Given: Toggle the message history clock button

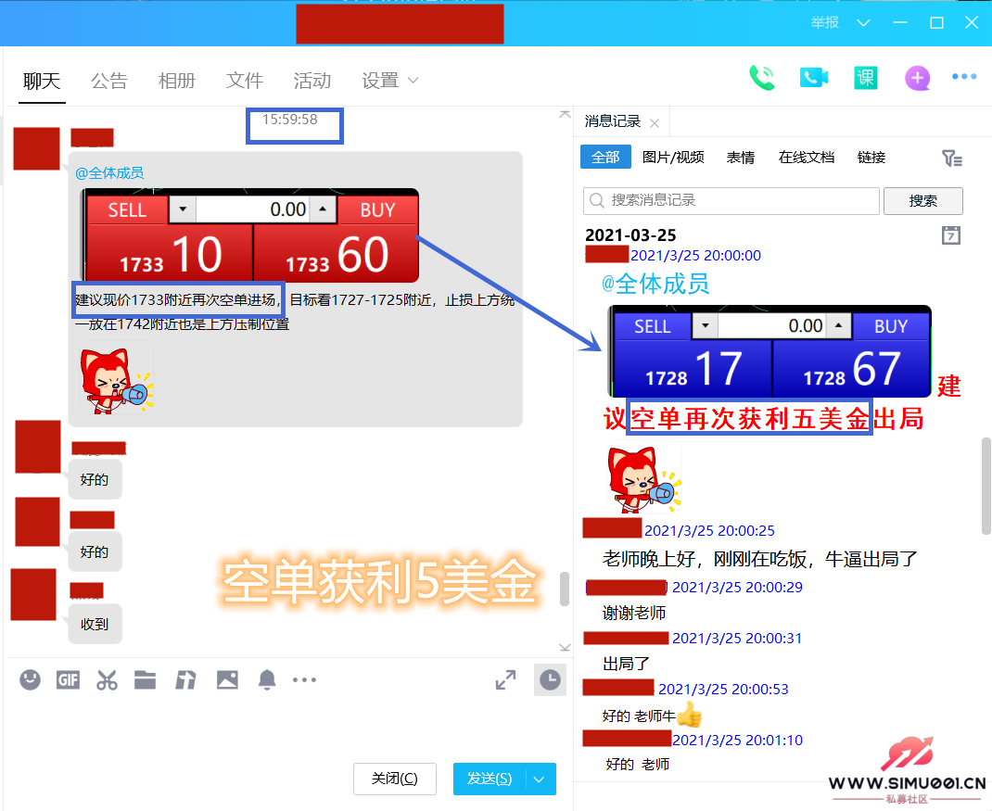Looking at the screenshot, I should point(550,680).
